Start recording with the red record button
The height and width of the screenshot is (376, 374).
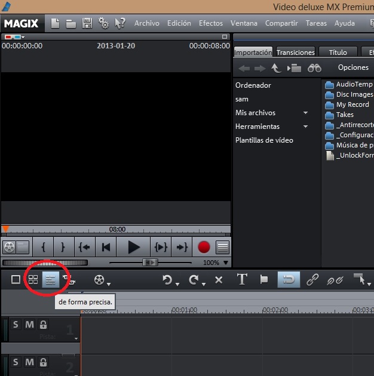click(204, 247)
